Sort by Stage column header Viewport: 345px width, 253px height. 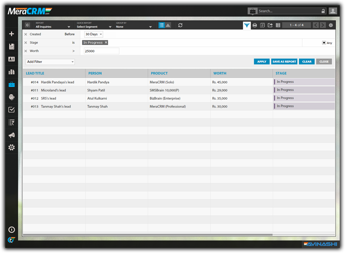281,73
